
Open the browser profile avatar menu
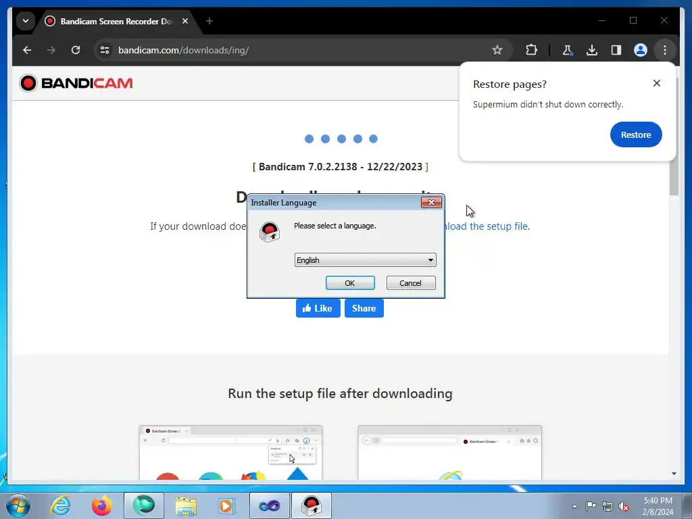click(641, 50)
